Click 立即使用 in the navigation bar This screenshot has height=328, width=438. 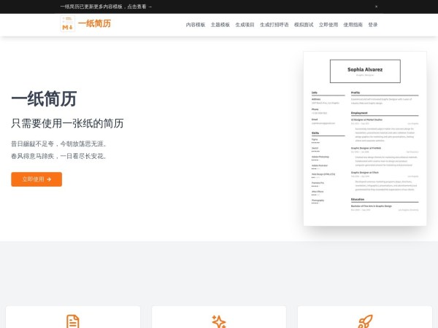coord(328,25)
